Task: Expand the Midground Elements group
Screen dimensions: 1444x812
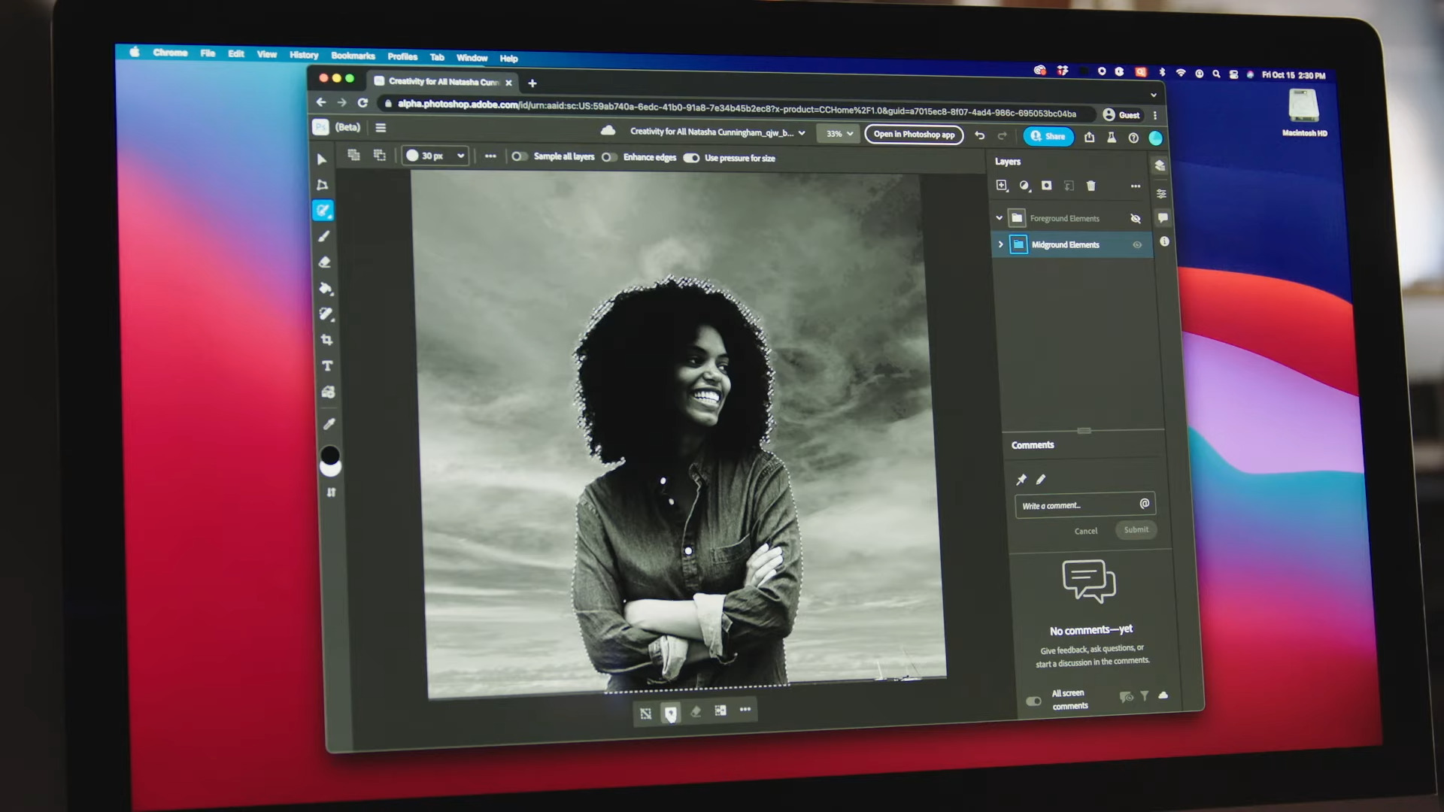Action: [x=1000, y=244]
